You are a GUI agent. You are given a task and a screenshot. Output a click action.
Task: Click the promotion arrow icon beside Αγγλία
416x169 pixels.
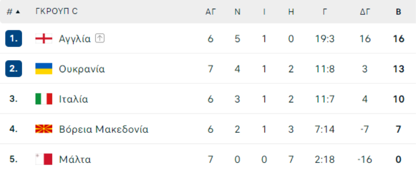pos(100,38)
